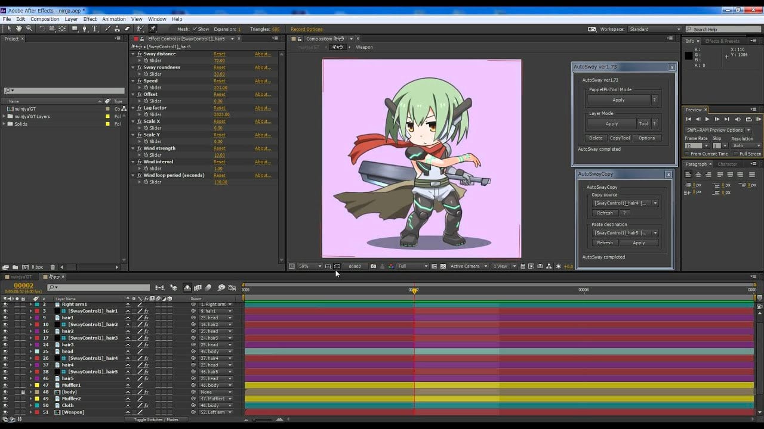
Task: Select the Eraser tool
Action: (127, 29)
